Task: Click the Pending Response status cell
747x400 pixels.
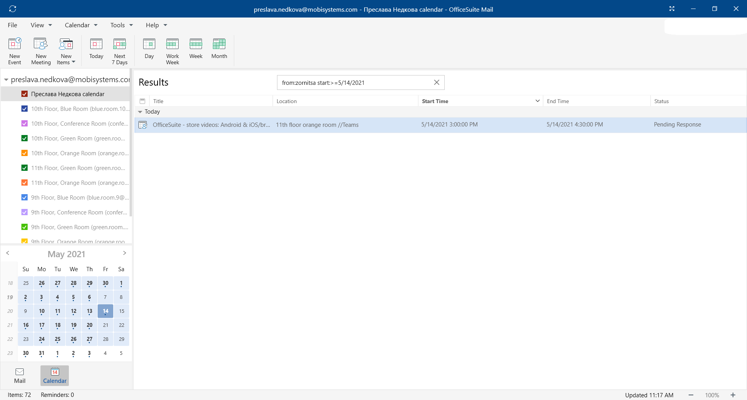Action: pyautogui.click(x=677, y=125)
